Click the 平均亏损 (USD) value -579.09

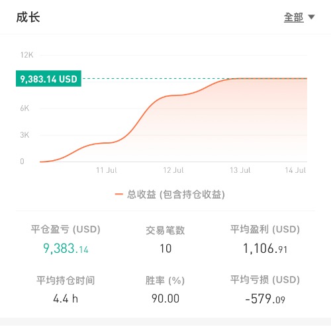click(x=265, y=299)
